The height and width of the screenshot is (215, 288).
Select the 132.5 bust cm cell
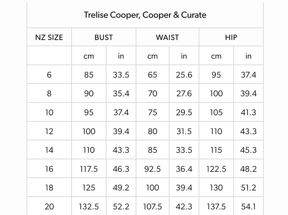pyautogui.click(x=89, y=207)
